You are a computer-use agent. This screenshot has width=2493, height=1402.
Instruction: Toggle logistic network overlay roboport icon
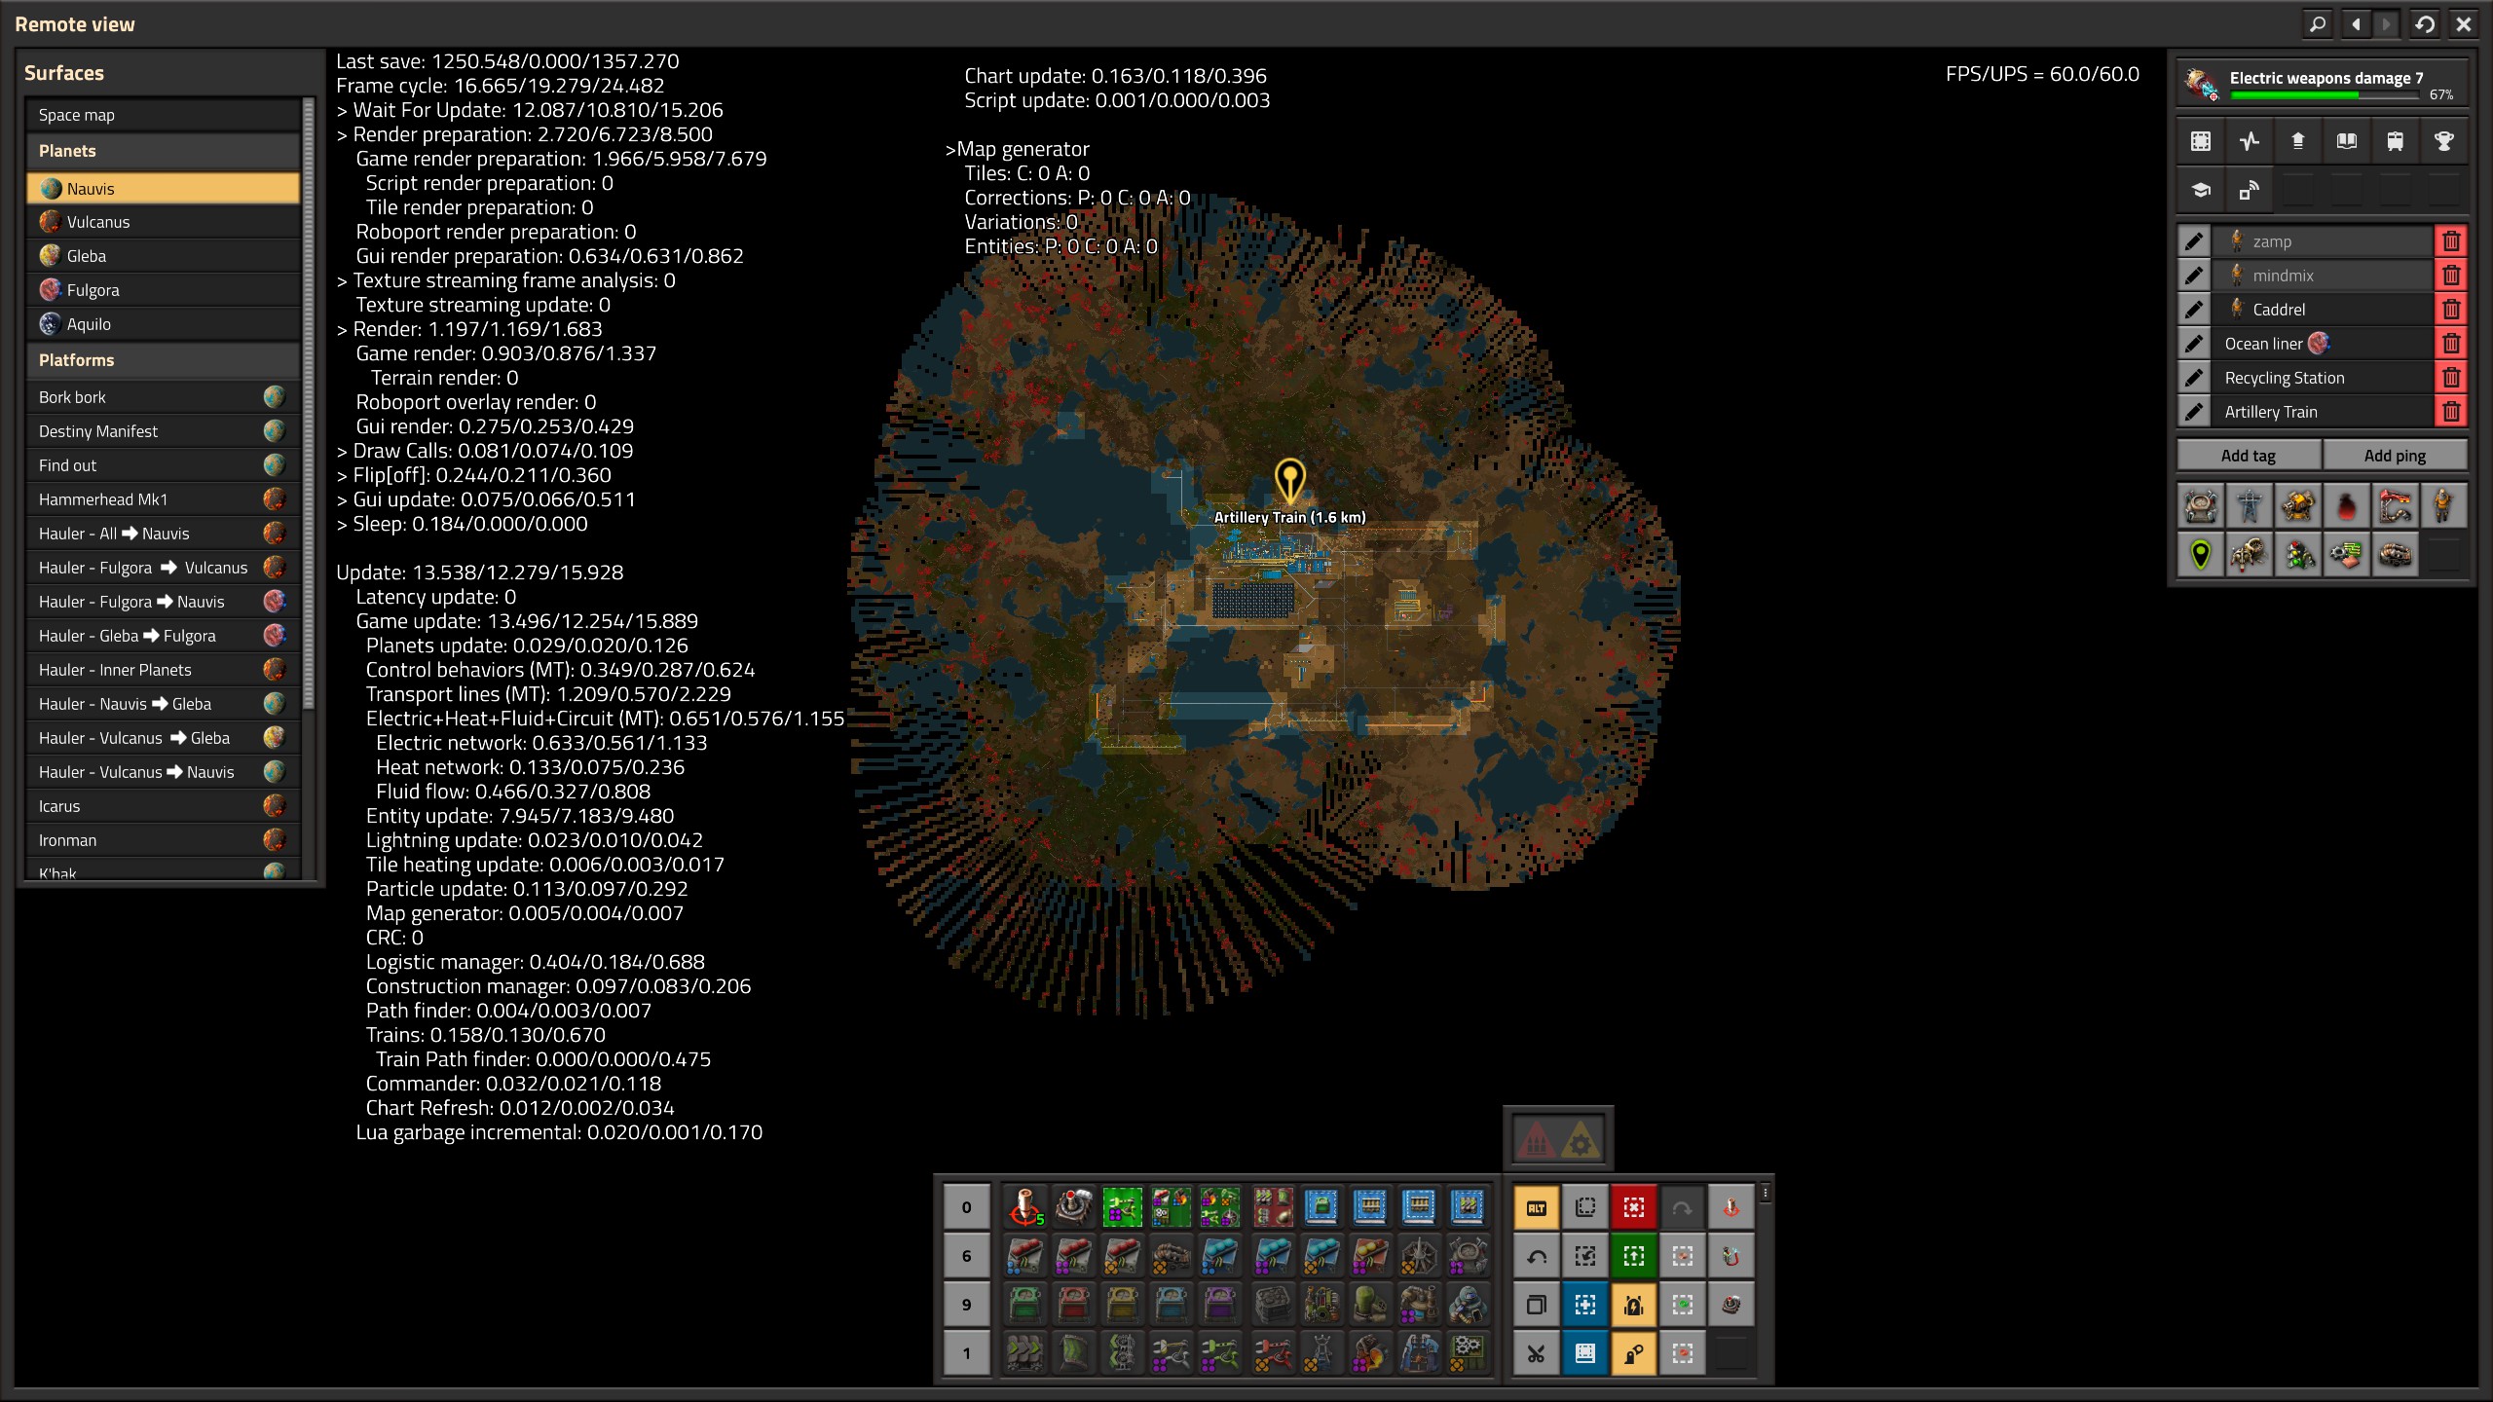point(2200,506)
